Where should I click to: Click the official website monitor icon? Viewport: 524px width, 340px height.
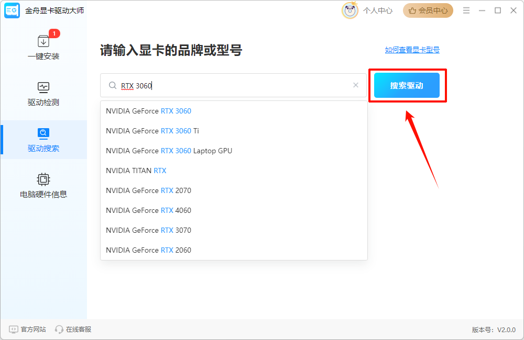tap(14, 330)
